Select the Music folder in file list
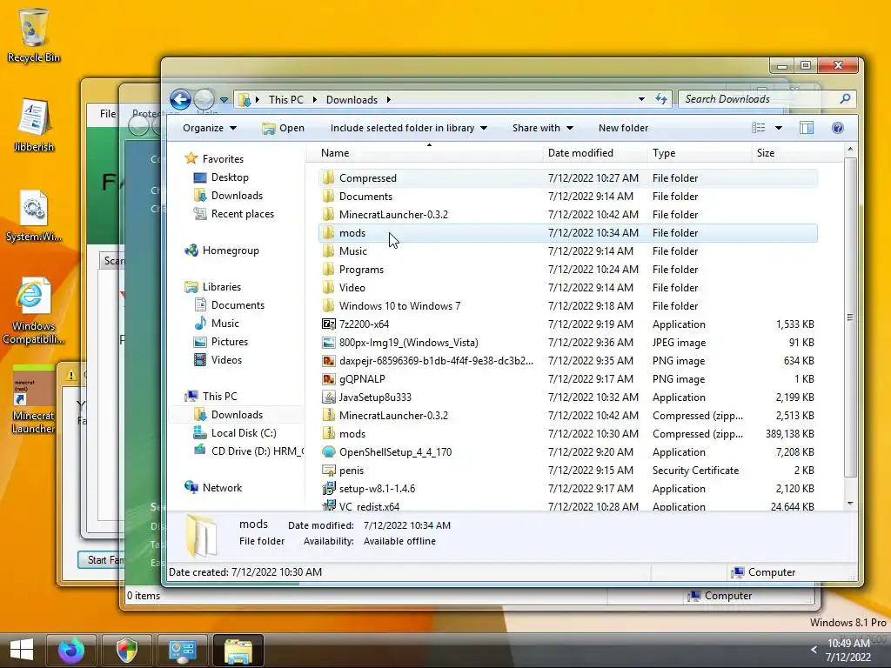This screenshot has height=668, width=891. 567,251
